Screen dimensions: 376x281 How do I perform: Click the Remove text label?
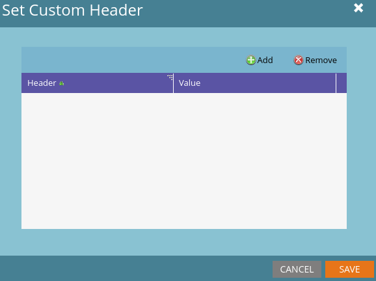coord(321,60)
